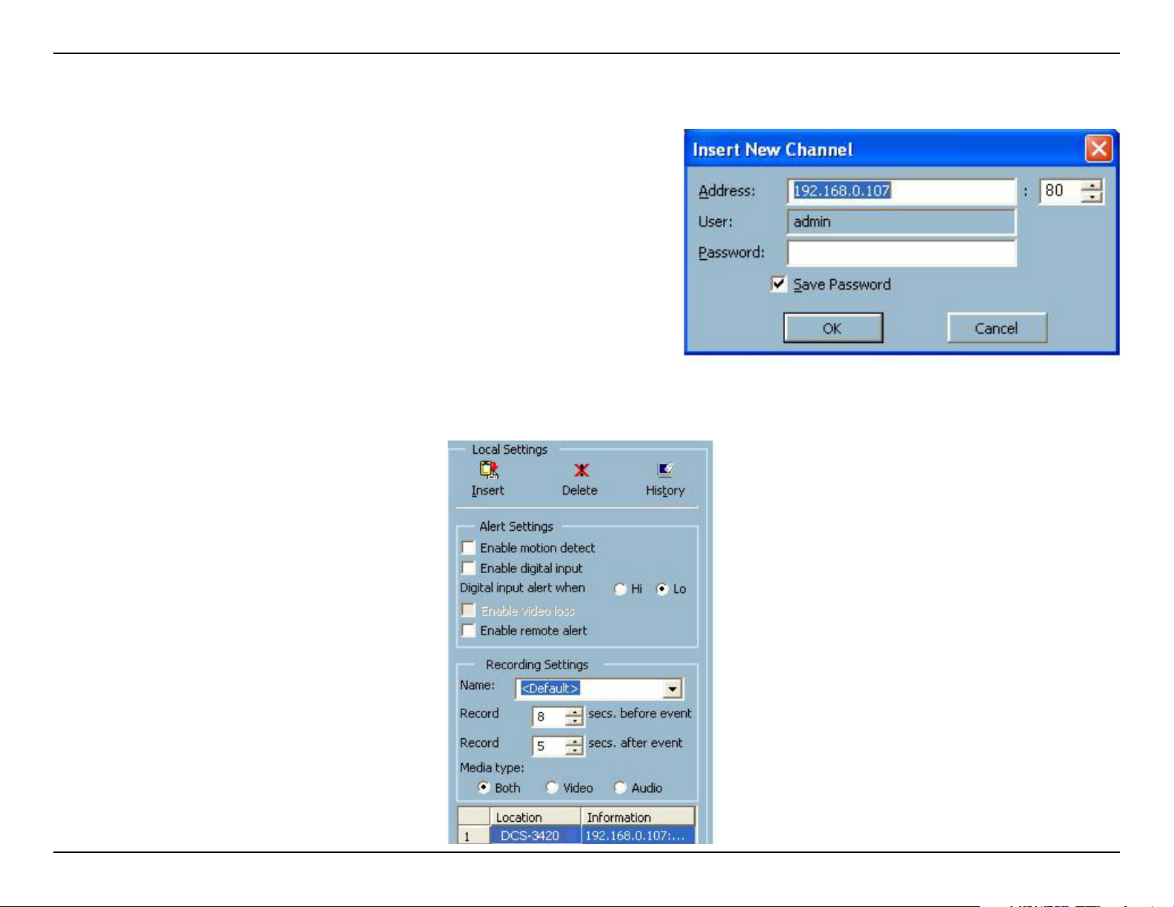Select the Lo digital input radio button
Viewport: 1174px width, 907px height.
pos(663,589)
